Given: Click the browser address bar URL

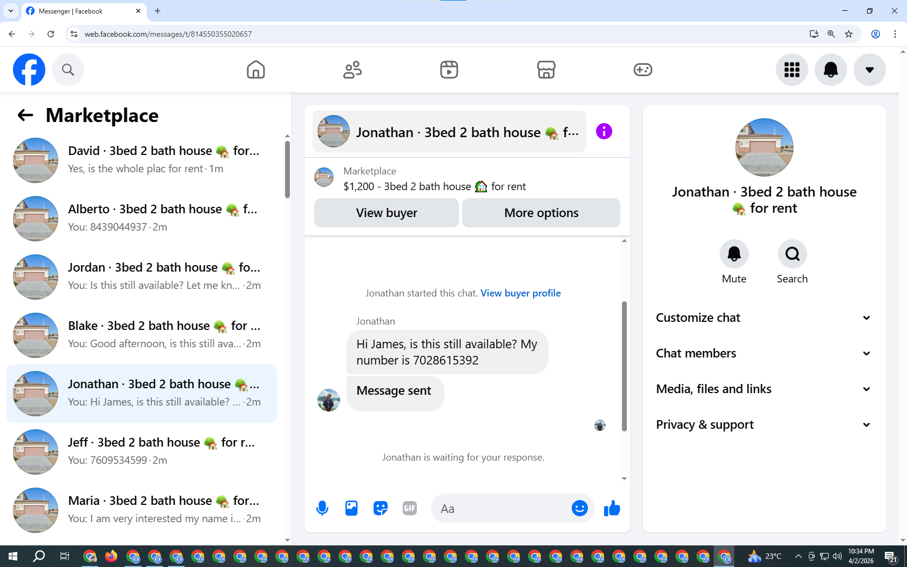Looking at the screenshot, I should tap(168, 34).
